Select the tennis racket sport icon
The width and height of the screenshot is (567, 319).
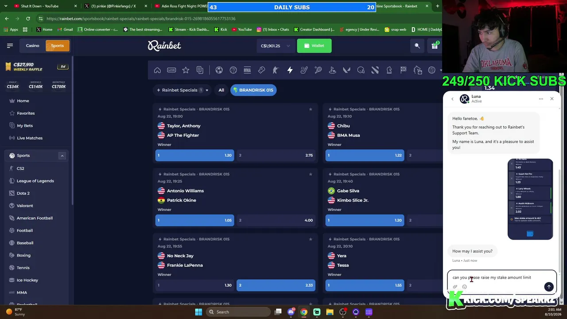tap(318, 70)
